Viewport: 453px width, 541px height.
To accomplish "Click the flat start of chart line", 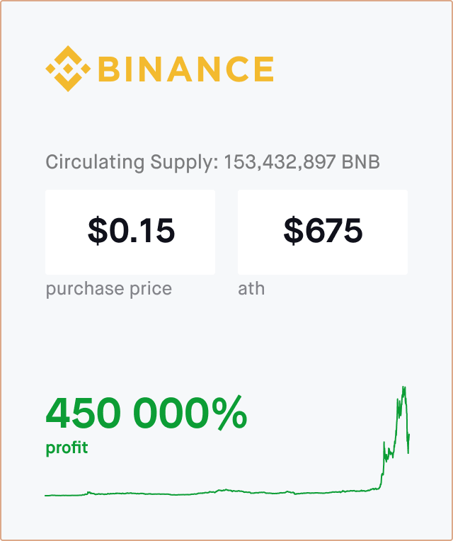I will 66,496.
